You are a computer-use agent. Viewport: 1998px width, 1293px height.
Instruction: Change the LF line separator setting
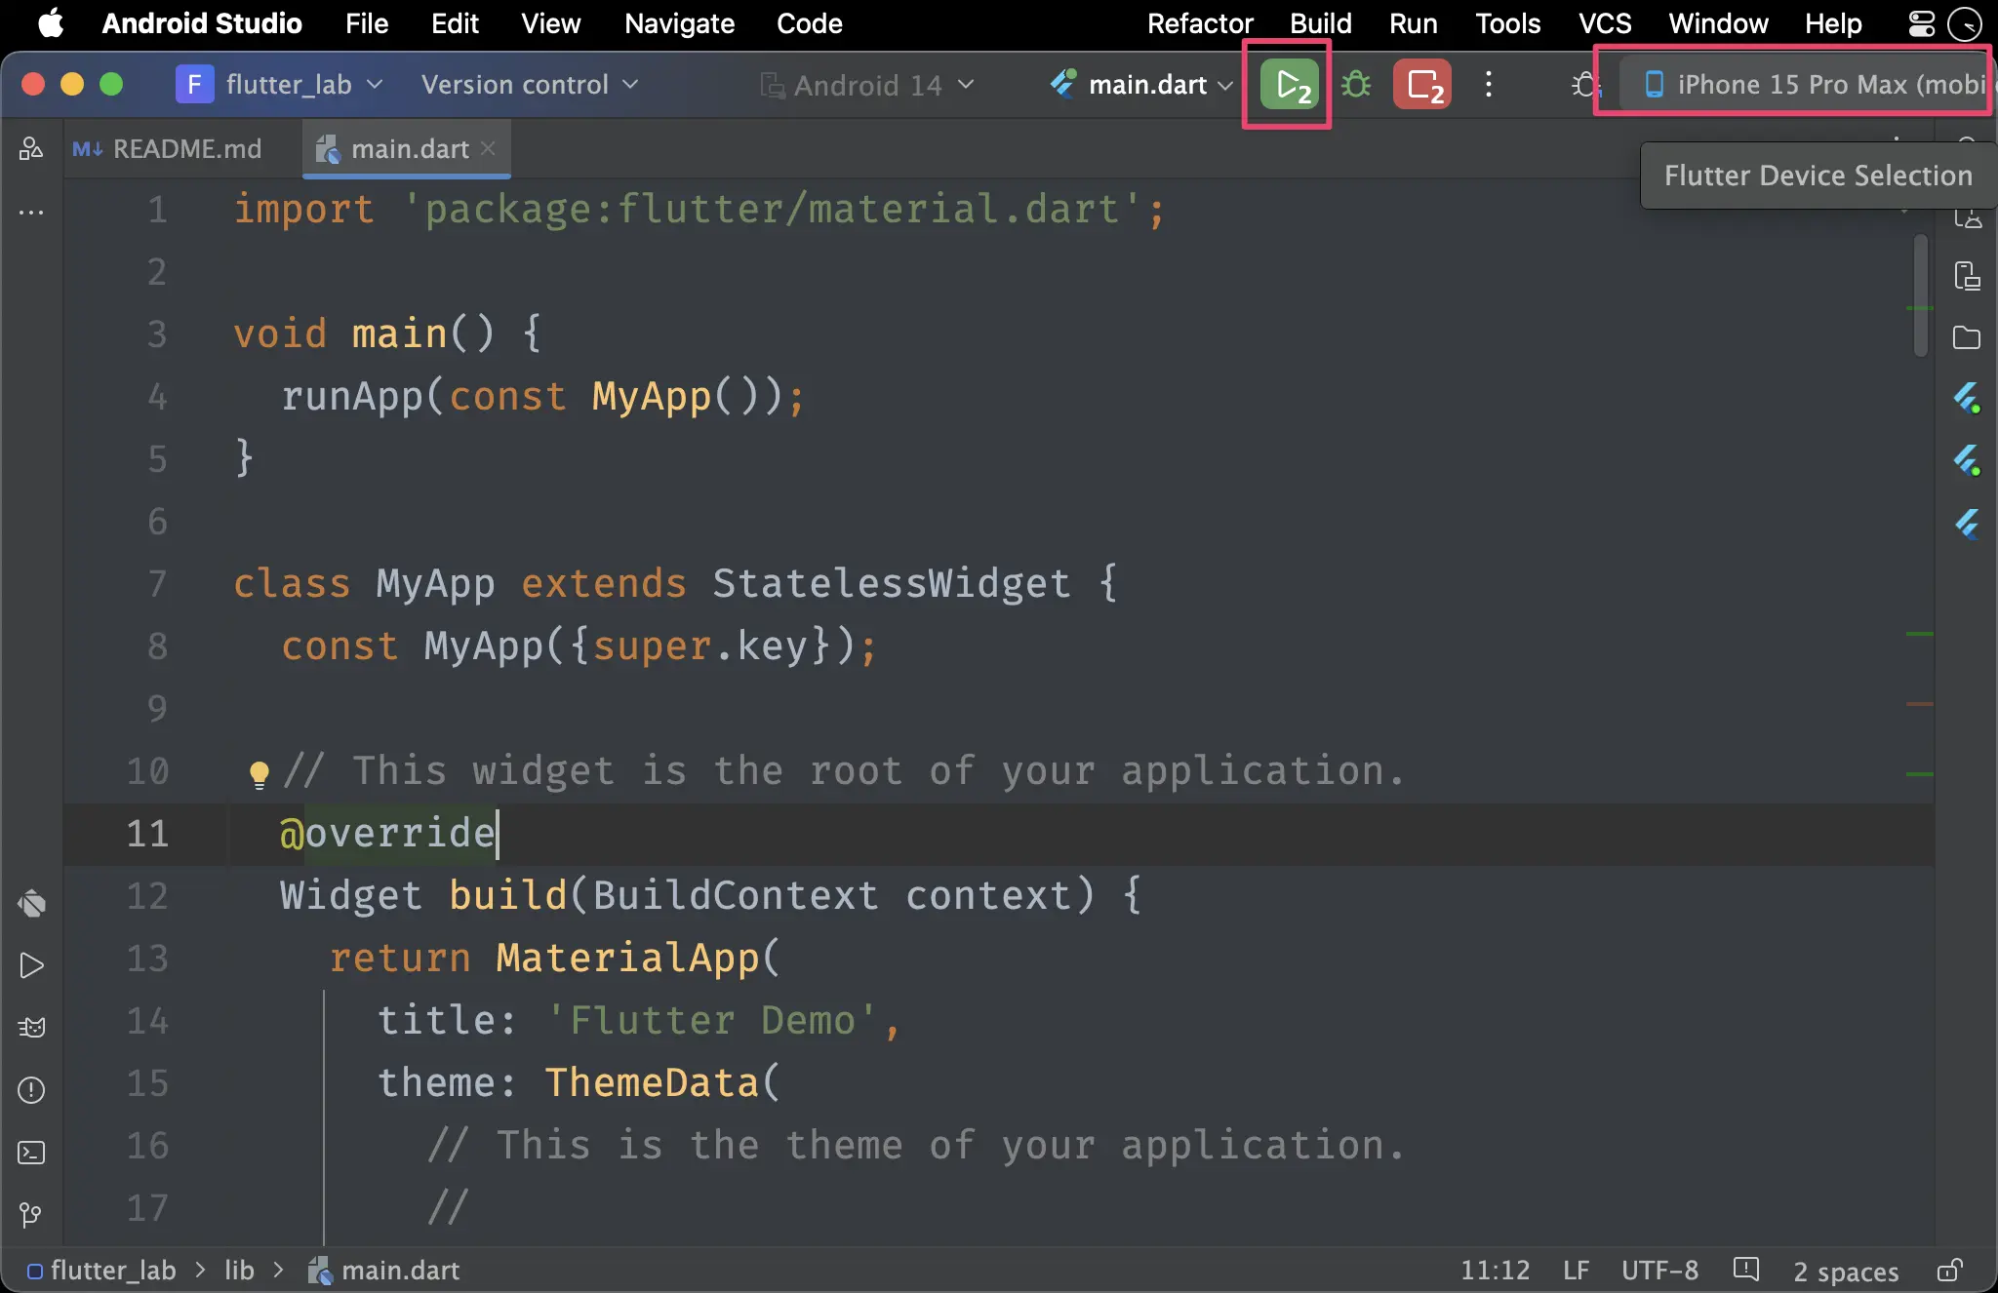coord(1576,1270)
